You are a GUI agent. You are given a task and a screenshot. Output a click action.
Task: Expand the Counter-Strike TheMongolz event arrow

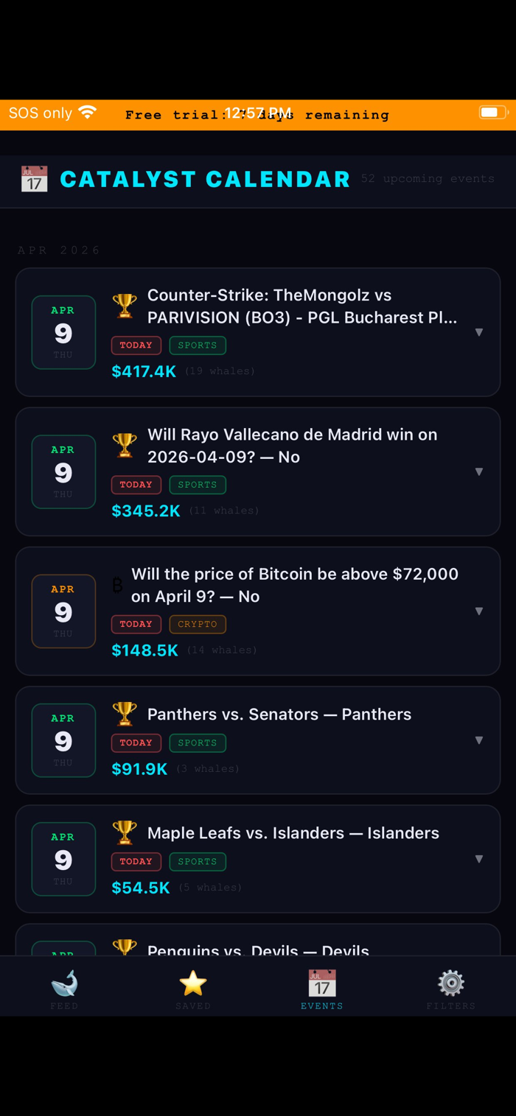coord(478,332)
